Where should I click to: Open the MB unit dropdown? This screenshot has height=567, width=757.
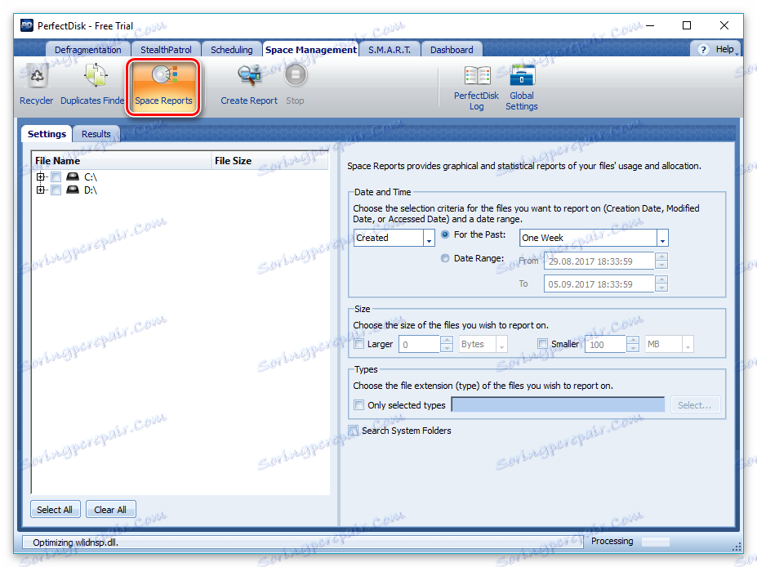point(688,344)
